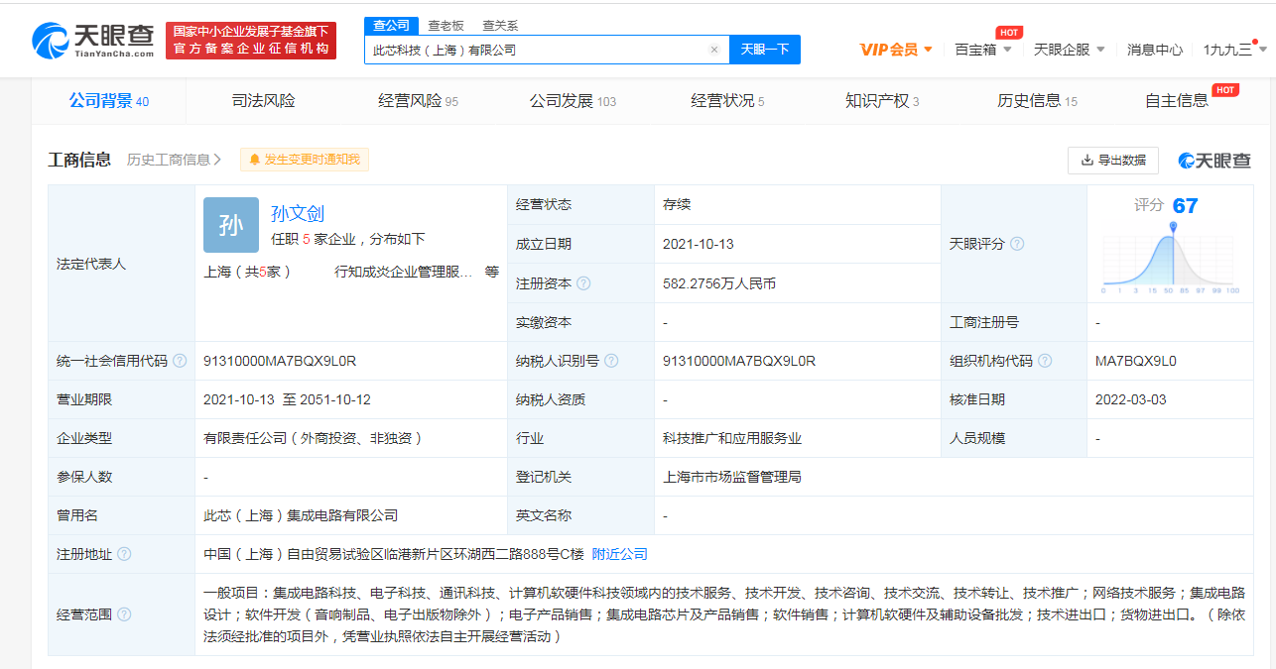Click the score distribution chart

1171,258
